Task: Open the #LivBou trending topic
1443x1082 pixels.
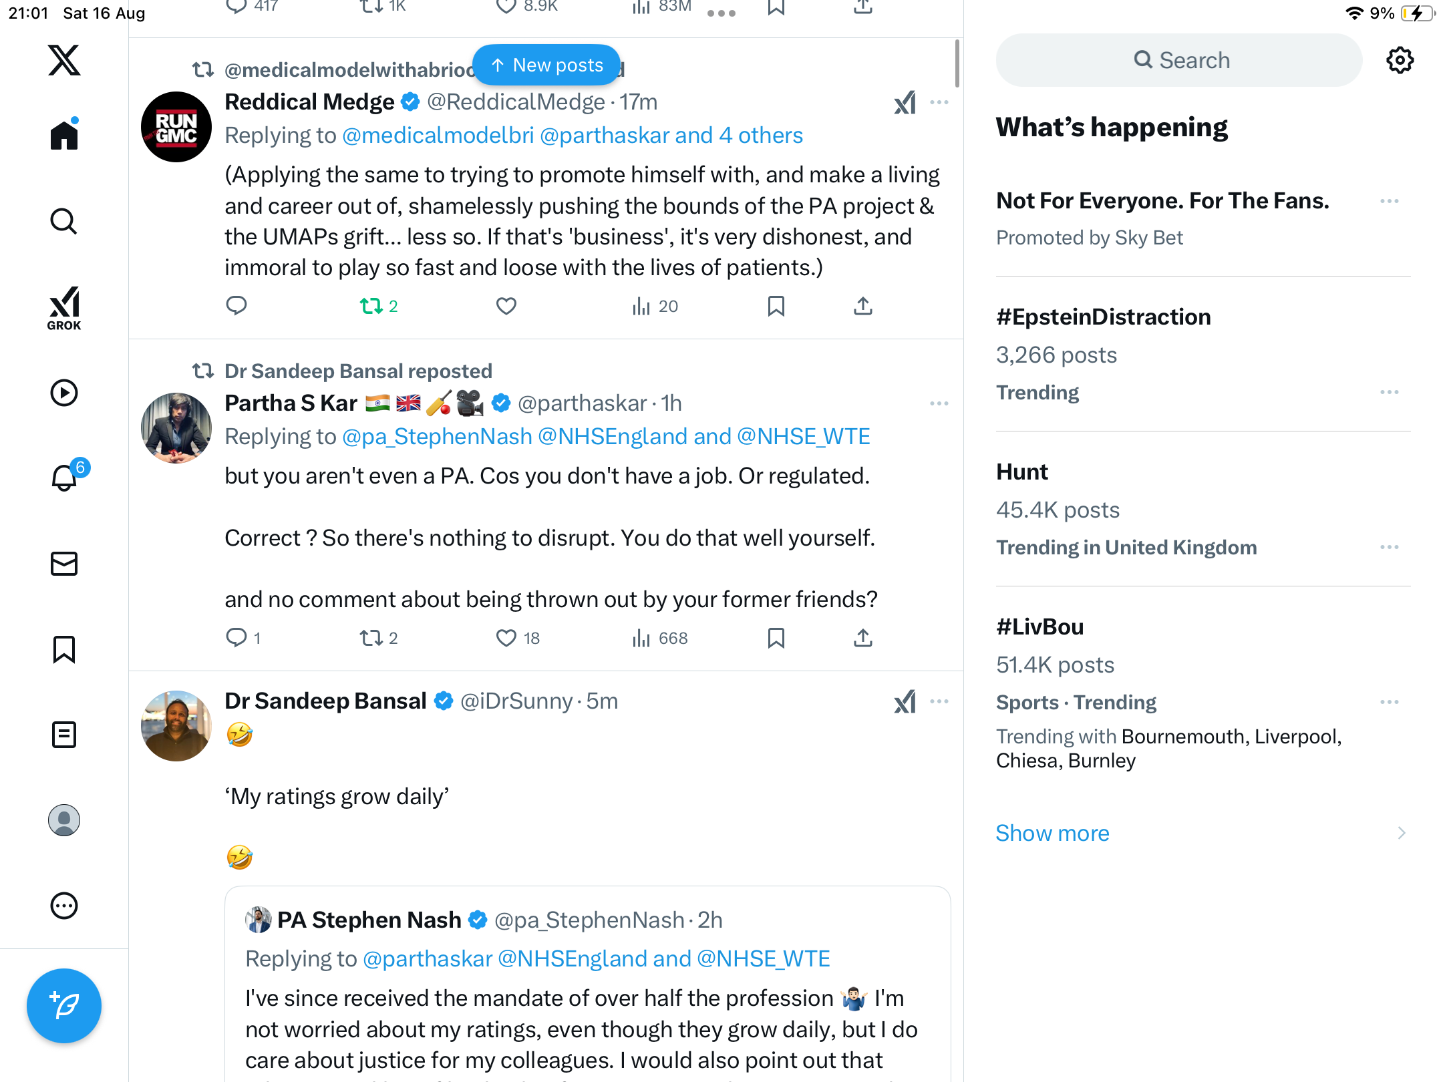Action: [1039, 626]
